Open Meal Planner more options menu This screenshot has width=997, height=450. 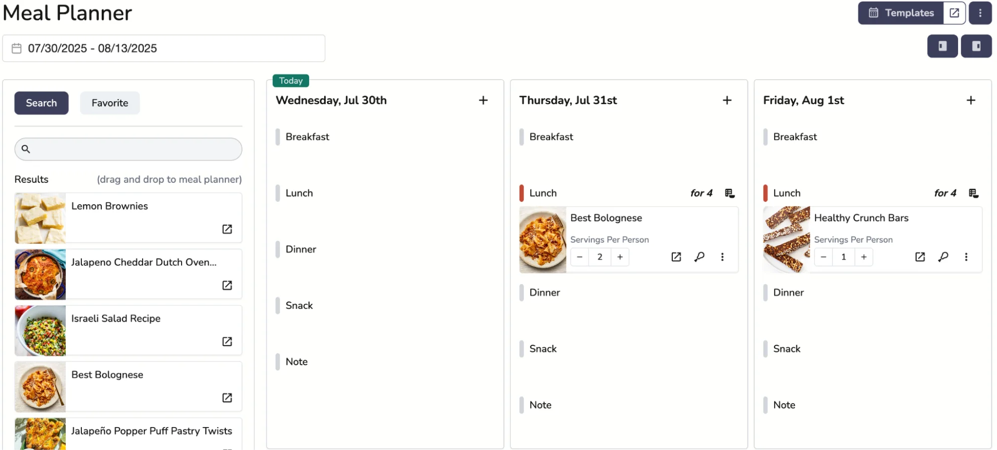(x=980, y=13)
